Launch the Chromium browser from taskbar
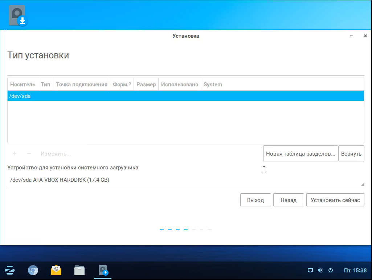372x280 pixels. tap(33, 270)
